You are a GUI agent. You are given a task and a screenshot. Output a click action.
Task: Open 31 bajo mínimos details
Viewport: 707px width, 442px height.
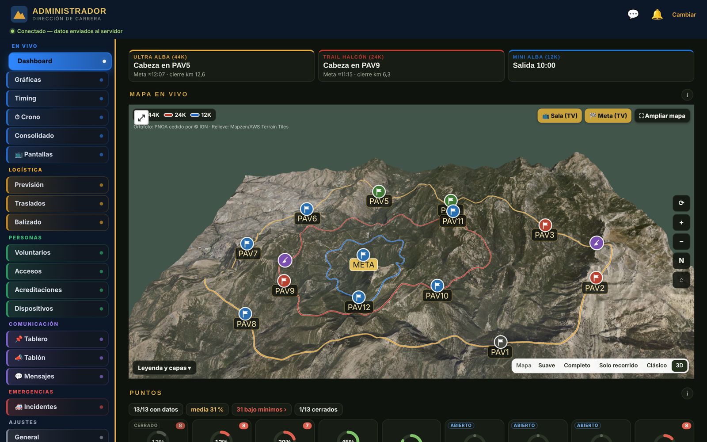pyautogui.click(x=262, y=410)
